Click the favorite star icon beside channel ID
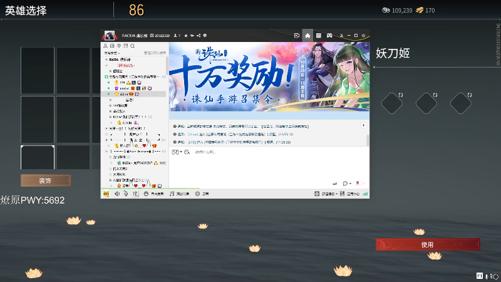 [x=186, y=36]
